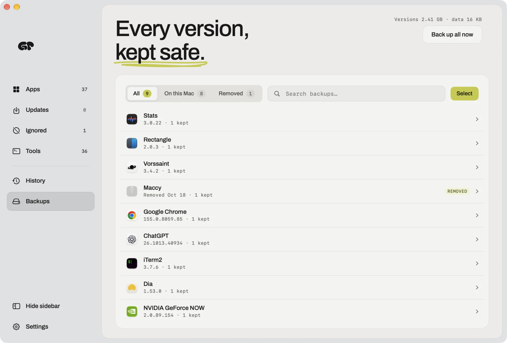Click the app logo in the sidebar
The height and width of the screenshot is (343, 507).
pos(26,46)
